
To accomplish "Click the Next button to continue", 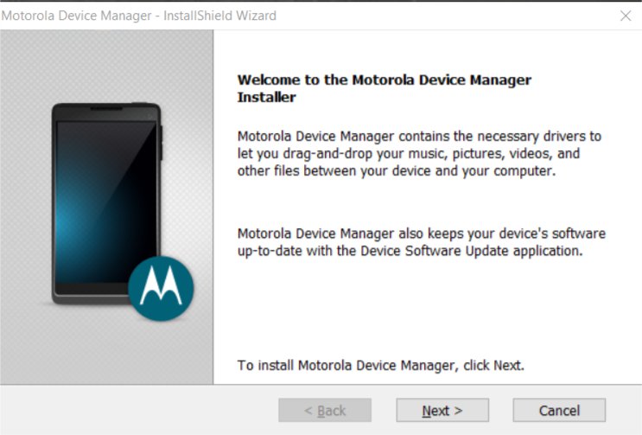I will pos(442,411).
